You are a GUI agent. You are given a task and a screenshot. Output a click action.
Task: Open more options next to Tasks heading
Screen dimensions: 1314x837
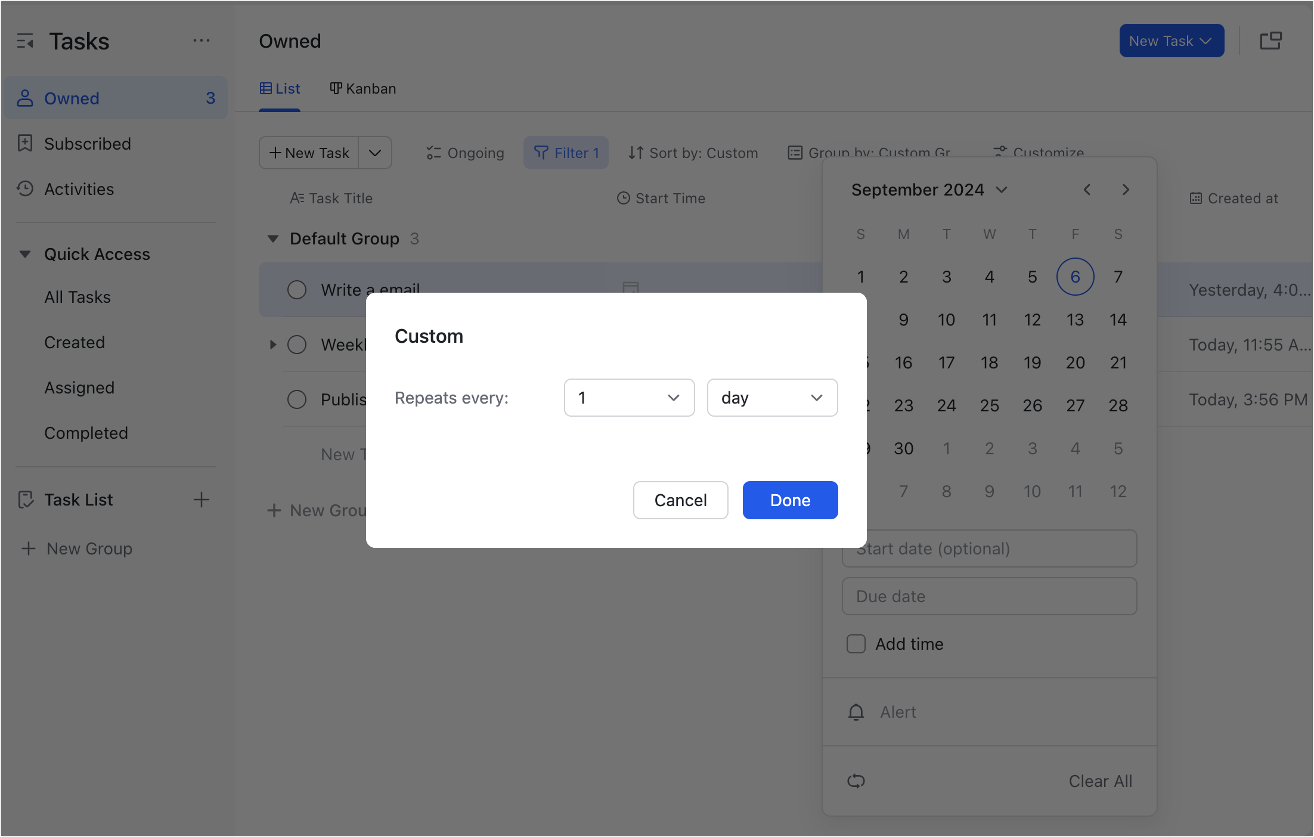pos(202,40)
